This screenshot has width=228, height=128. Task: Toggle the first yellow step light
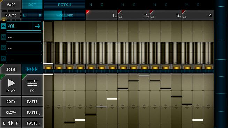(48, 67)
